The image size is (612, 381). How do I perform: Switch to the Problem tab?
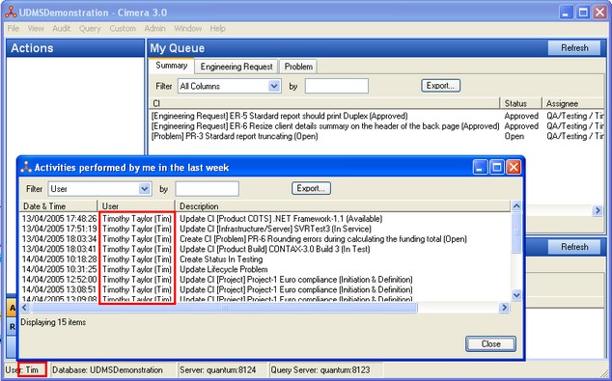click(298, 67)
